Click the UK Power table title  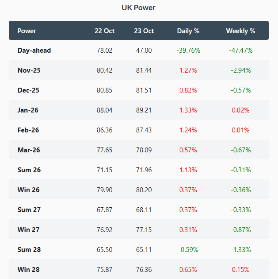click(139, 8)
